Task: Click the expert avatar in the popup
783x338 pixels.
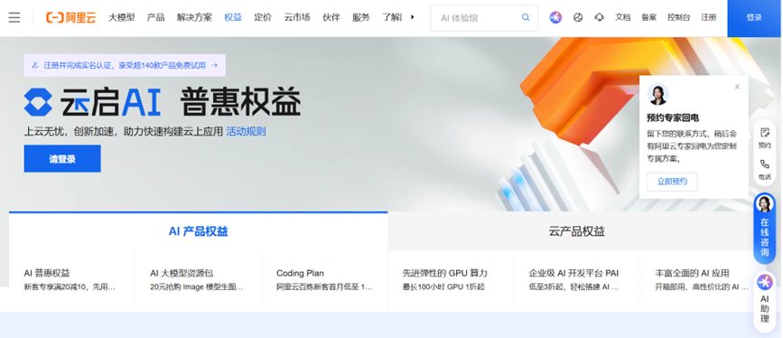Action: (x=657, y=95)
